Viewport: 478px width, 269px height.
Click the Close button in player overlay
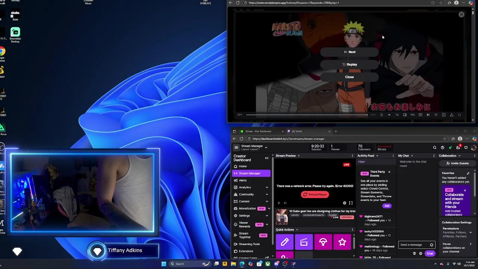click(x=350, y=77)
